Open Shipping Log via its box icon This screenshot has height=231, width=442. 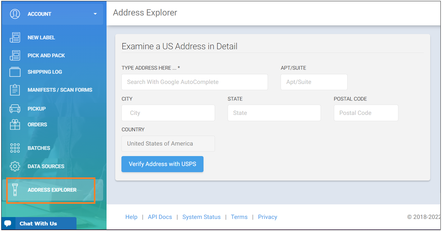pos(15,72)
